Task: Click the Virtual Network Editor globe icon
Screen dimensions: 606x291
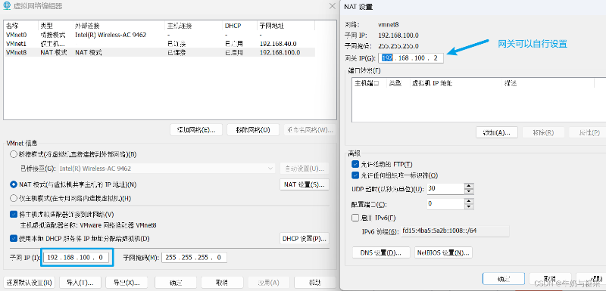Action: click(7, 6)
